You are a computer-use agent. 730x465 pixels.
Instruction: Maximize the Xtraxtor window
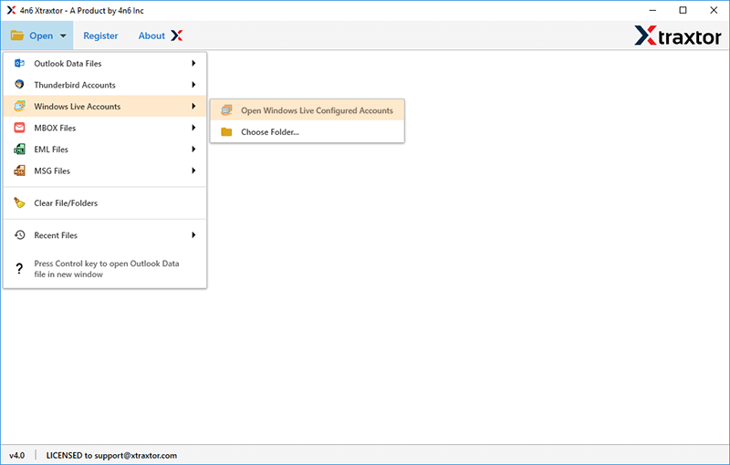pyautogui.click(x=683, y=10)
